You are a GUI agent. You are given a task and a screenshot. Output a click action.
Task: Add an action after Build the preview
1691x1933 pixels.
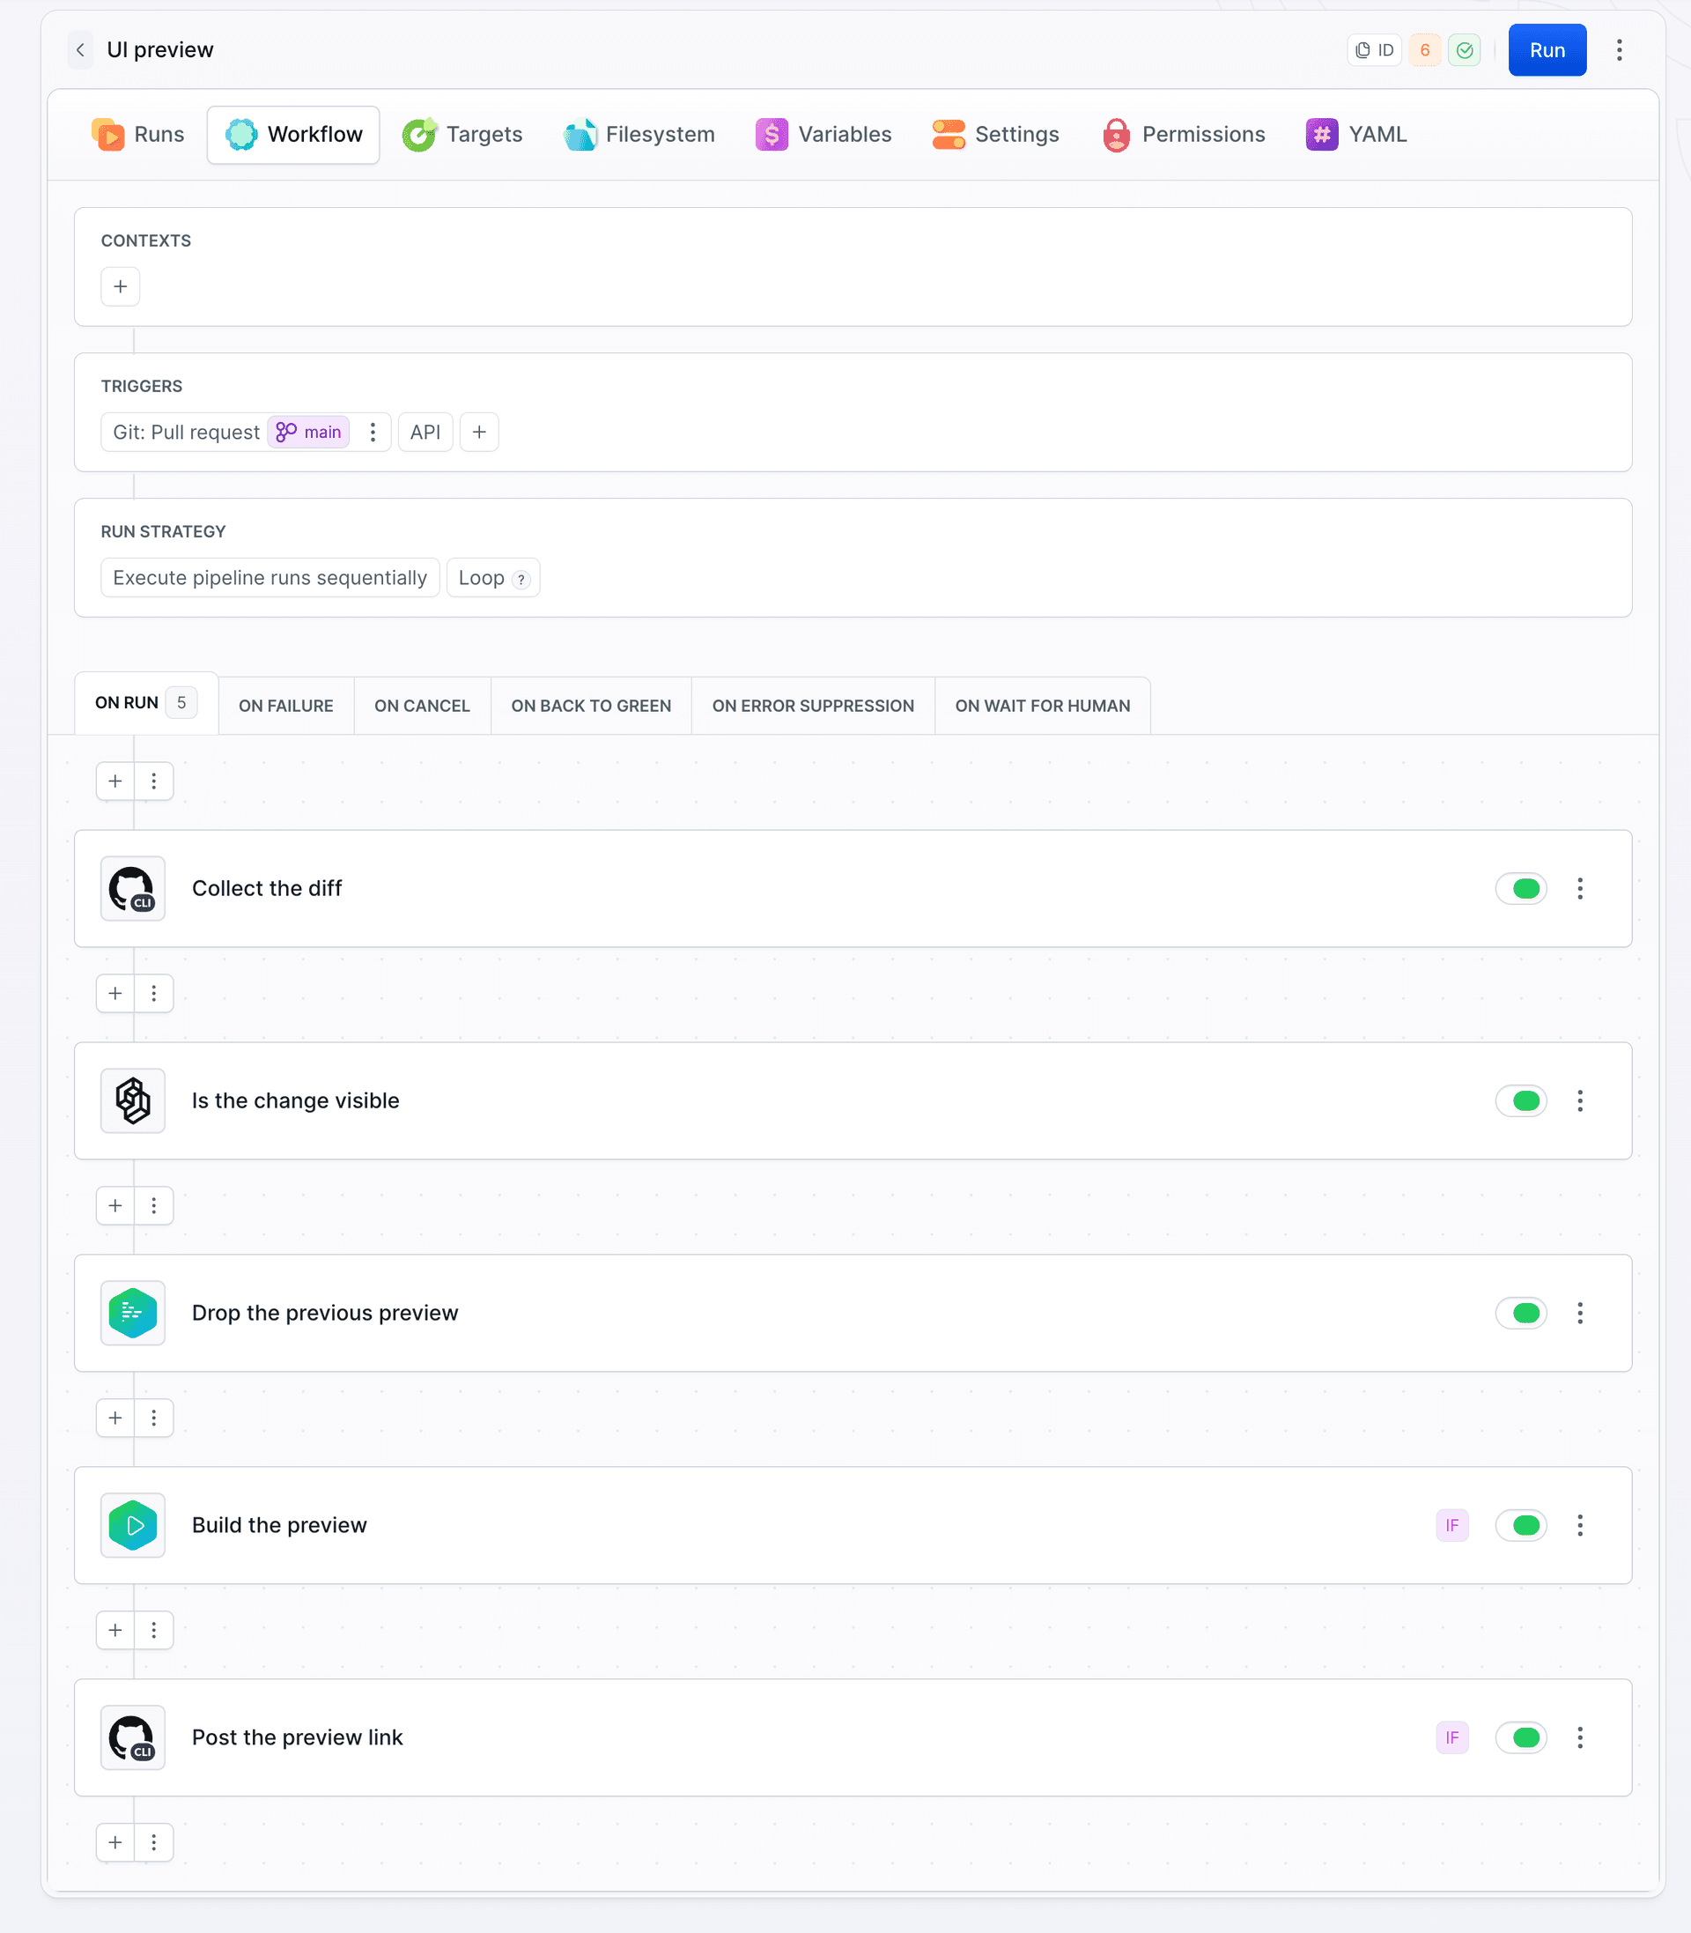[x=115, y=1631]
